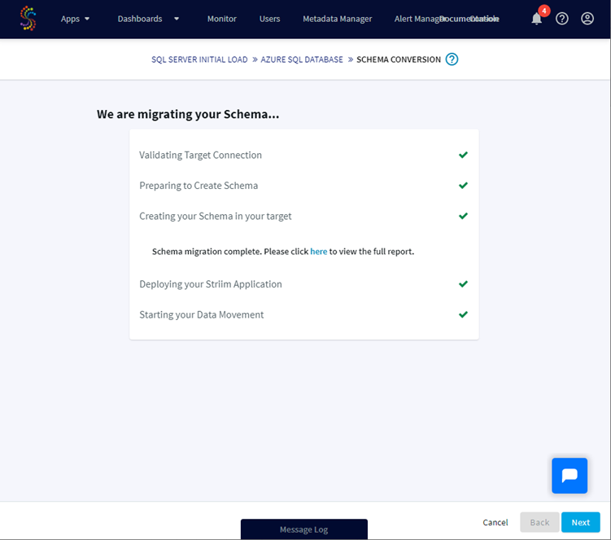Screen dimensions: 611x540
Task: Expand the Dashboards dropdown arrow
Action: (177, 19)
